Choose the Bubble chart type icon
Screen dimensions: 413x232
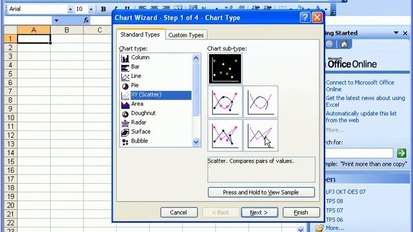125,142
